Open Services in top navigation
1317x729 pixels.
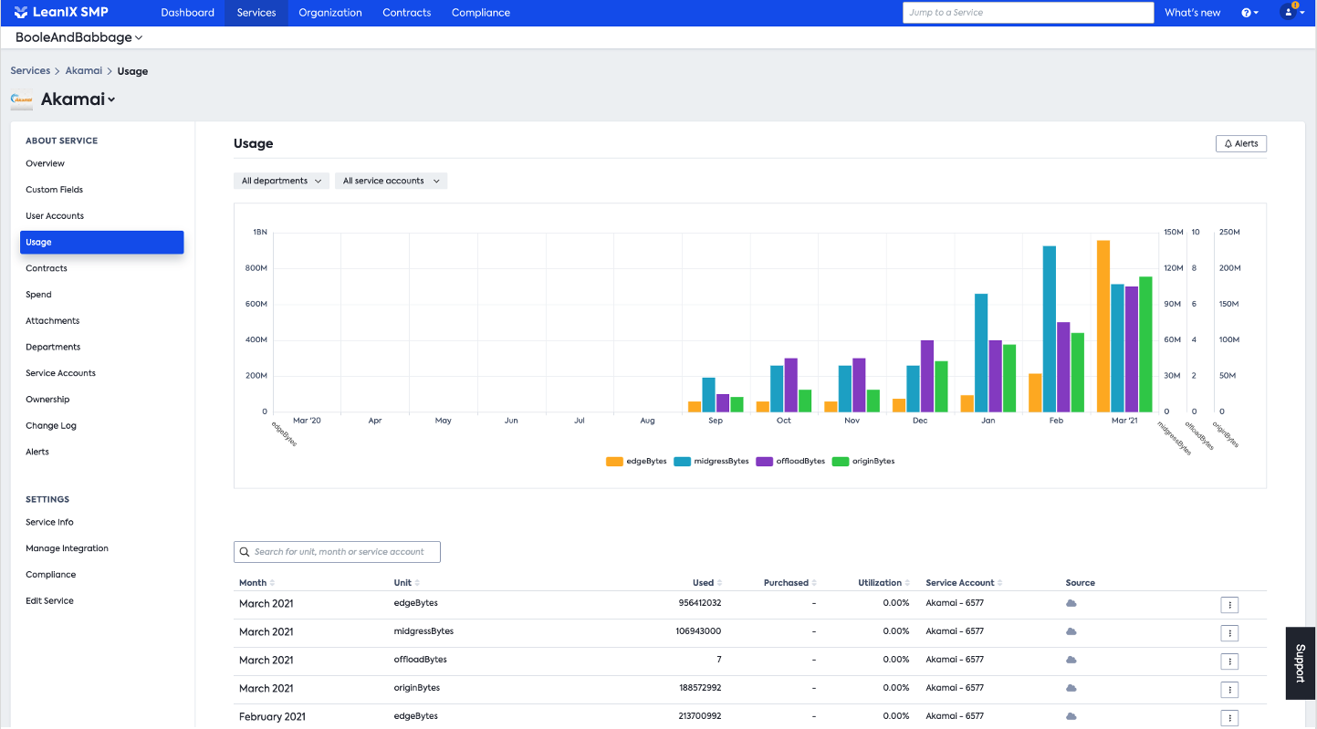click(x=256, y=13)
